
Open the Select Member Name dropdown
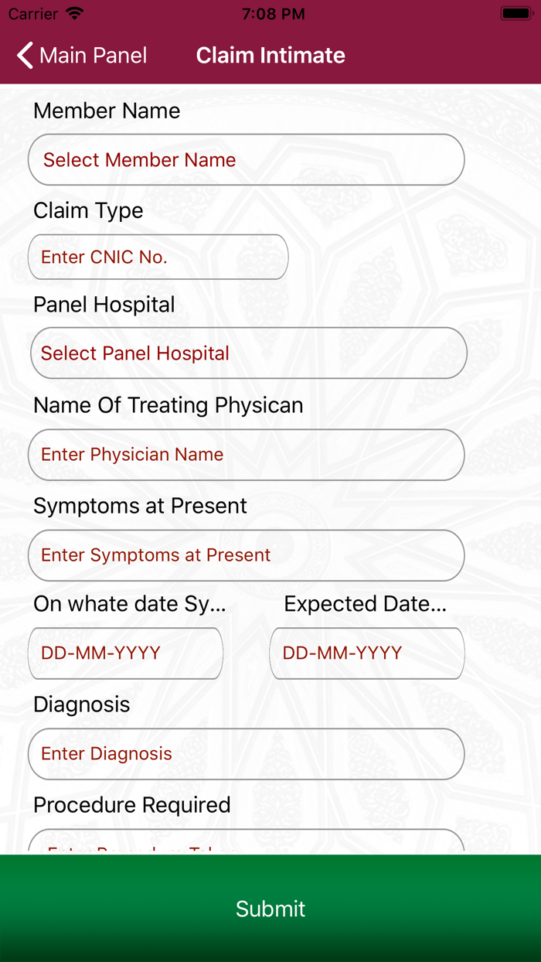click(x=246, y=160)
